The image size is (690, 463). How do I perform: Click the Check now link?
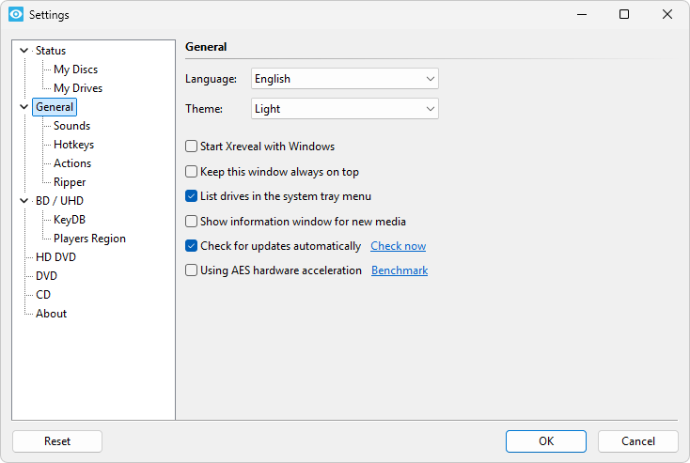point(398,246)
